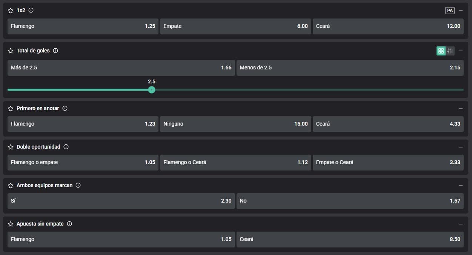Star the Primero en anotar market
Viewport: 472px width, 255px height.
tap(11, 108)
